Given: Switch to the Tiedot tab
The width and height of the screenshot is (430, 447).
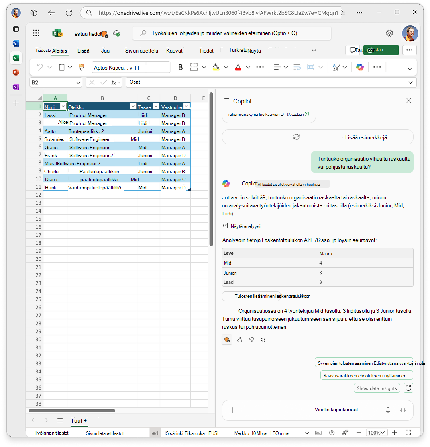Looking at the screenshot, I should (206, 51).
